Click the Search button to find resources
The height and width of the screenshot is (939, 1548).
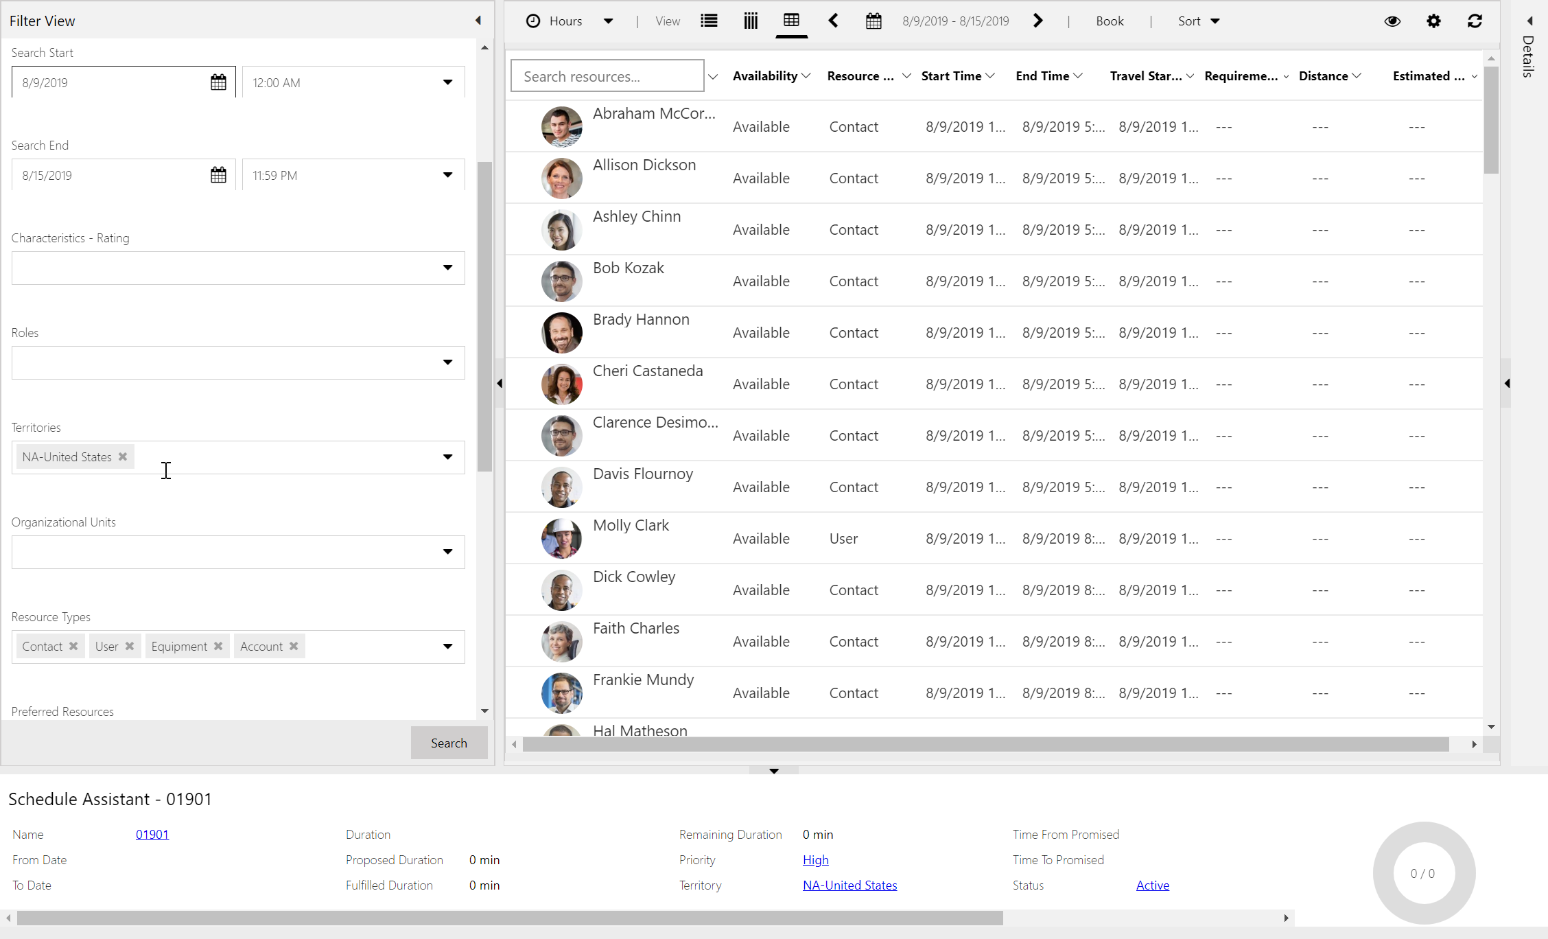click(449, 742)
